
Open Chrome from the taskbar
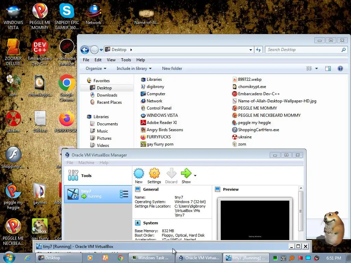click(x=120, y=258)
